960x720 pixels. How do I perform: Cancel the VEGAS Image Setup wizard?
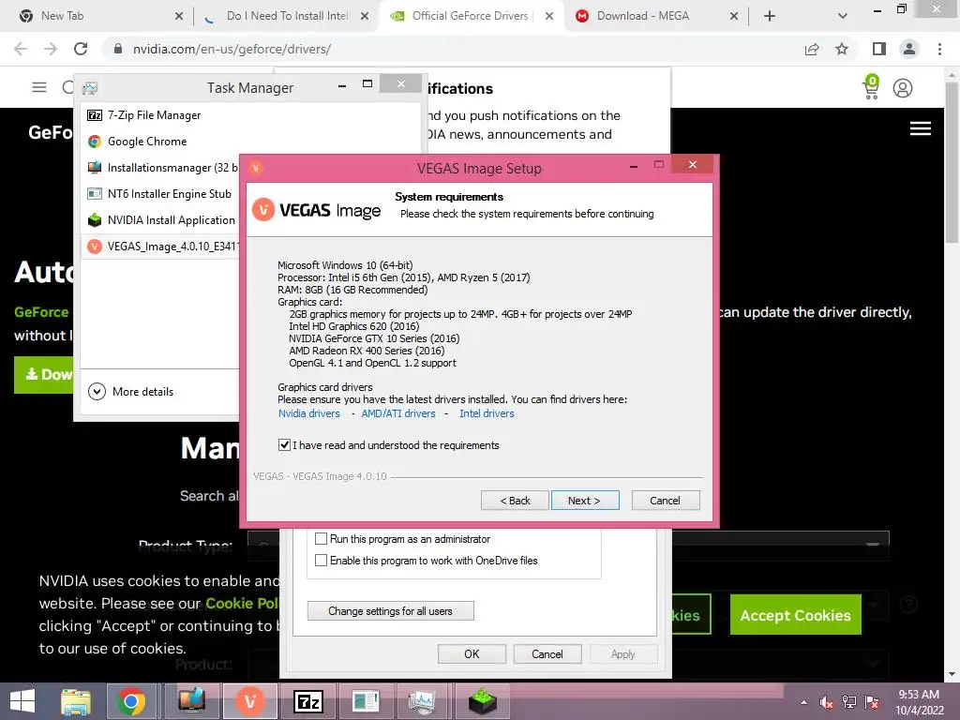[665, 501]
